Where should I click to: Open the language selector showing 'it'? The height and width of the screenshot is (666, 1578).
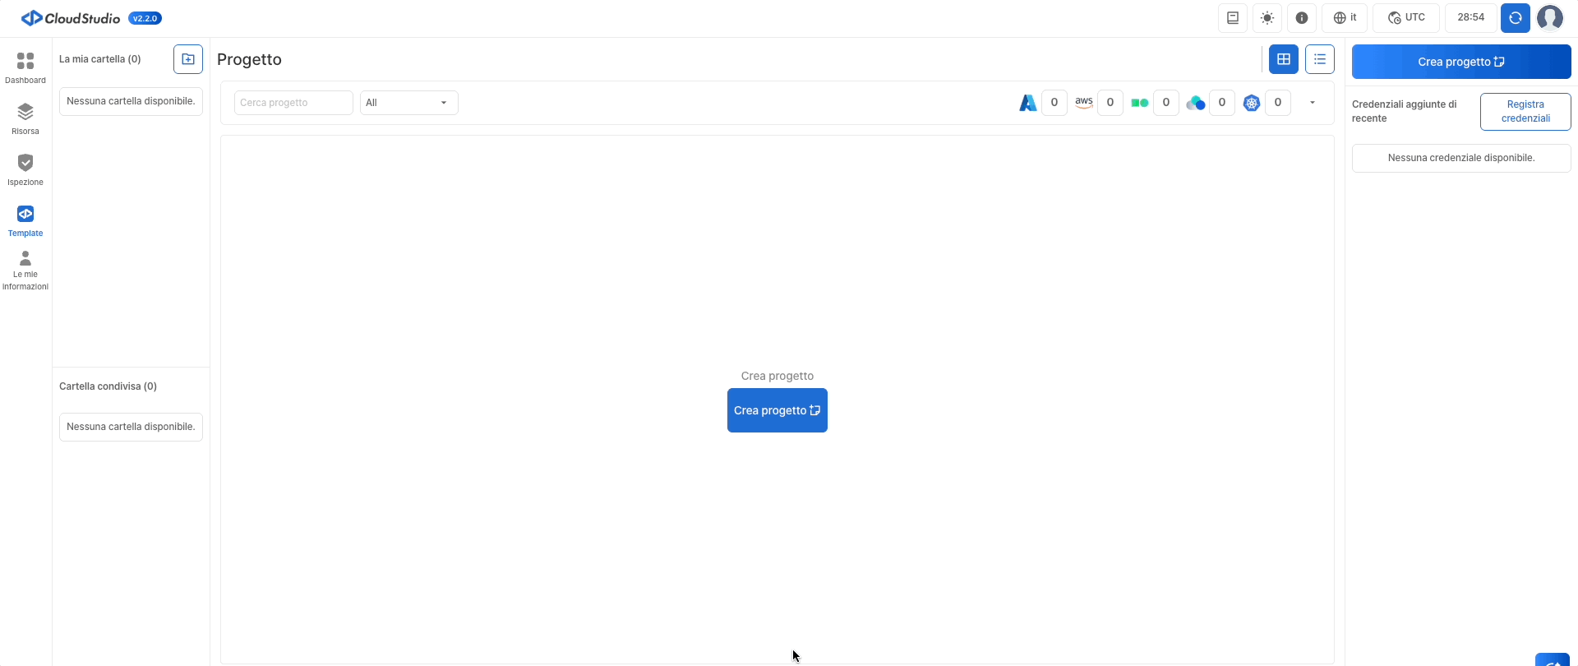pos(1345,18)
